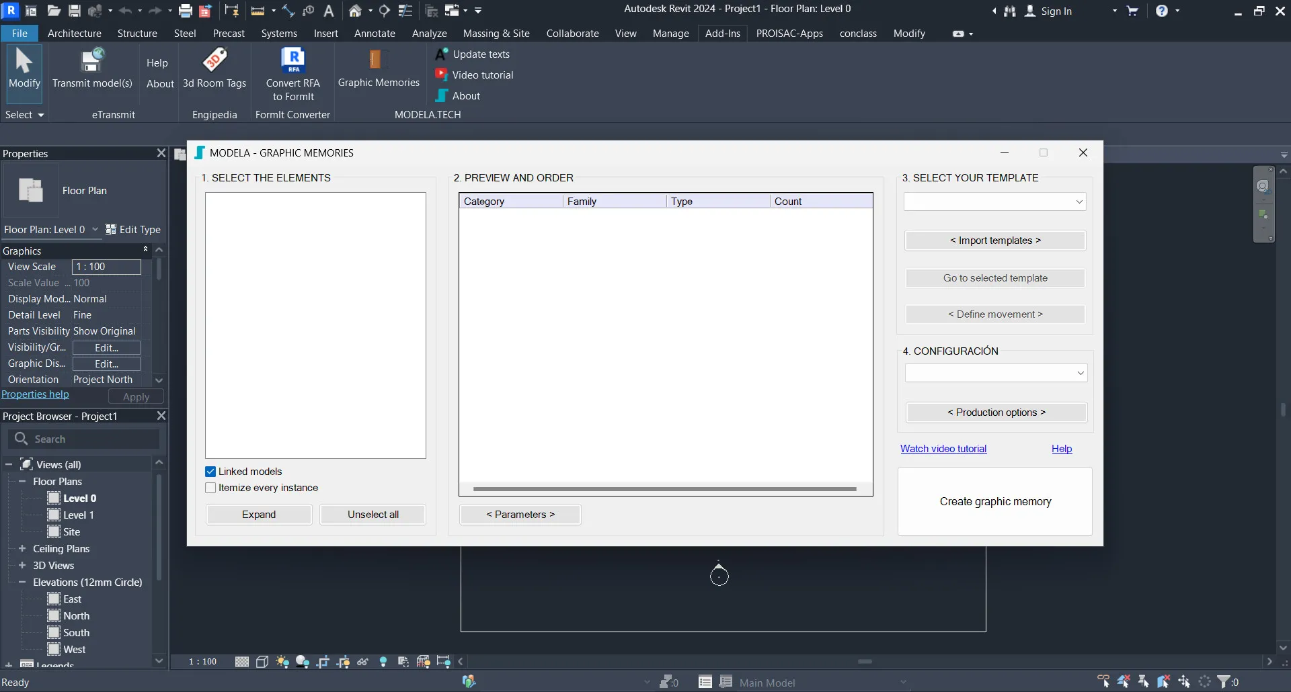Toggle the Linked models checkbox
The width and height of the screenshot is (1291, 692).
coord(210,472)
